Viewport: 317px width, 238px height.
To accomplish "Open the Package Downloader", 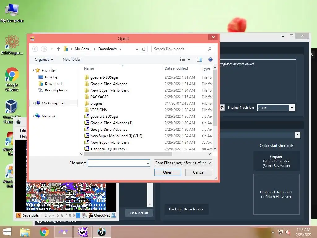I will pyautogui.click(x=186, y=209).
